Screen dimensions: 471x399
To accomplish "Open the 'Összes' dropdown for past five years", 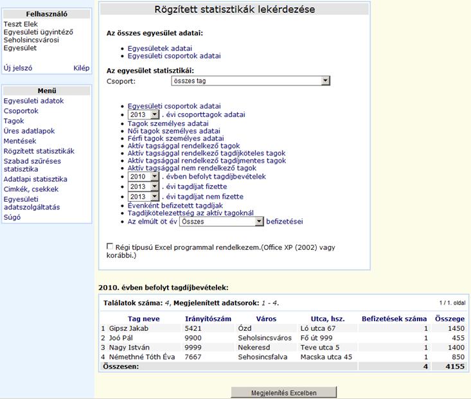I will click(x=222, y=222).
